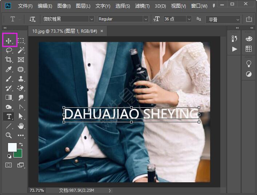Close the 10.jpg document tab
The height and width of the screenshot is (195, 257).
[102, 31]
